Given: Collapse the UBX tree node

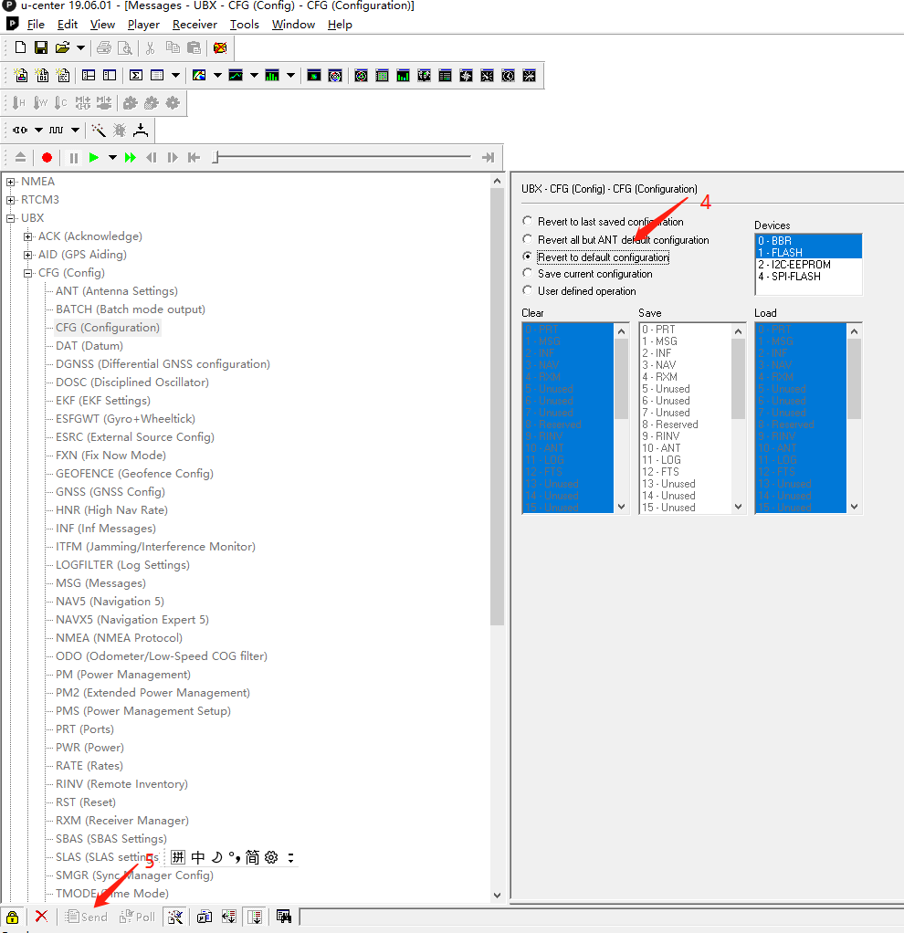Looking at the screenshot, I should click(x=10, y=219).
